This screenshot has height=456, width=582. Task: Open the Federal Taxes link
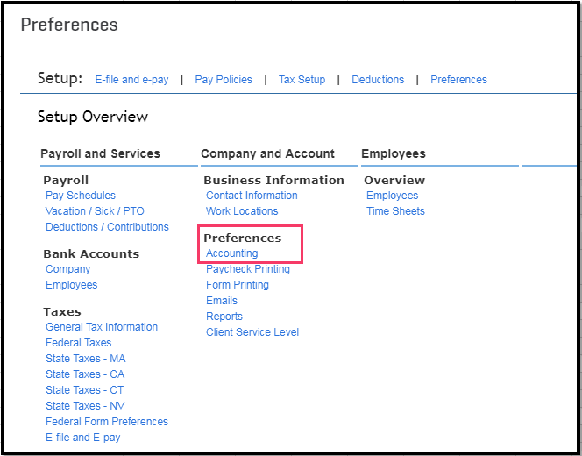[x=79, y=343]
